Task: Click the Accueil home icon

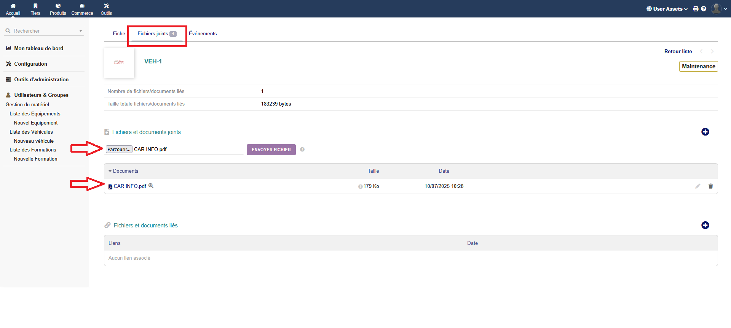Action: tap(13, 6)
